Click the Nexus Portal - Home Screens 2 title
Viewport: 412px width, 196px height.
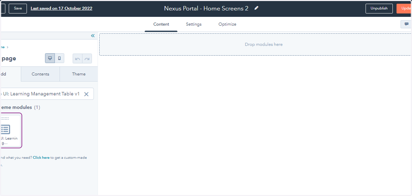point(206,8)
